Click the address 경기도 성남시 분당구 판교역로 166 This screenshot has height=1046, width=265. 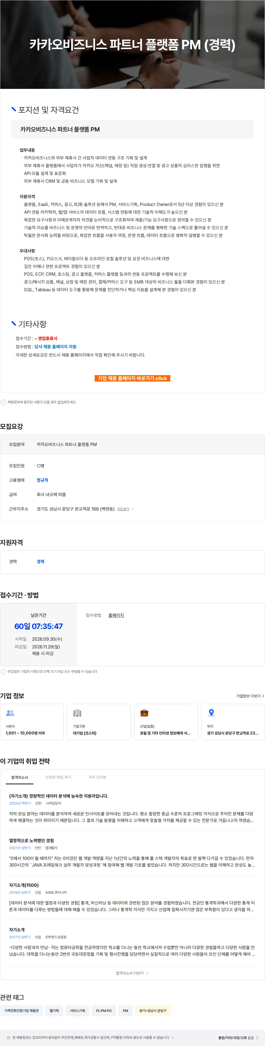(76, 509)
